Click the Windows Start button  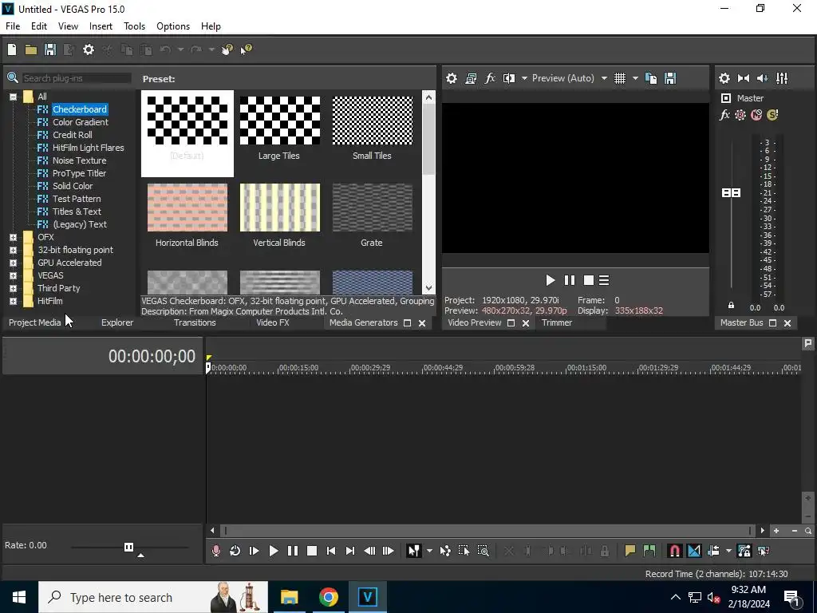click(19, 597)
